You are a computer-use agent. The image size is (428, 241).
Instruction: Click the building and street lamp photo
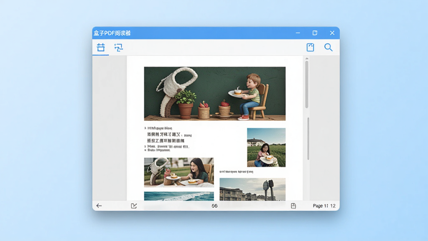[252, 190]
